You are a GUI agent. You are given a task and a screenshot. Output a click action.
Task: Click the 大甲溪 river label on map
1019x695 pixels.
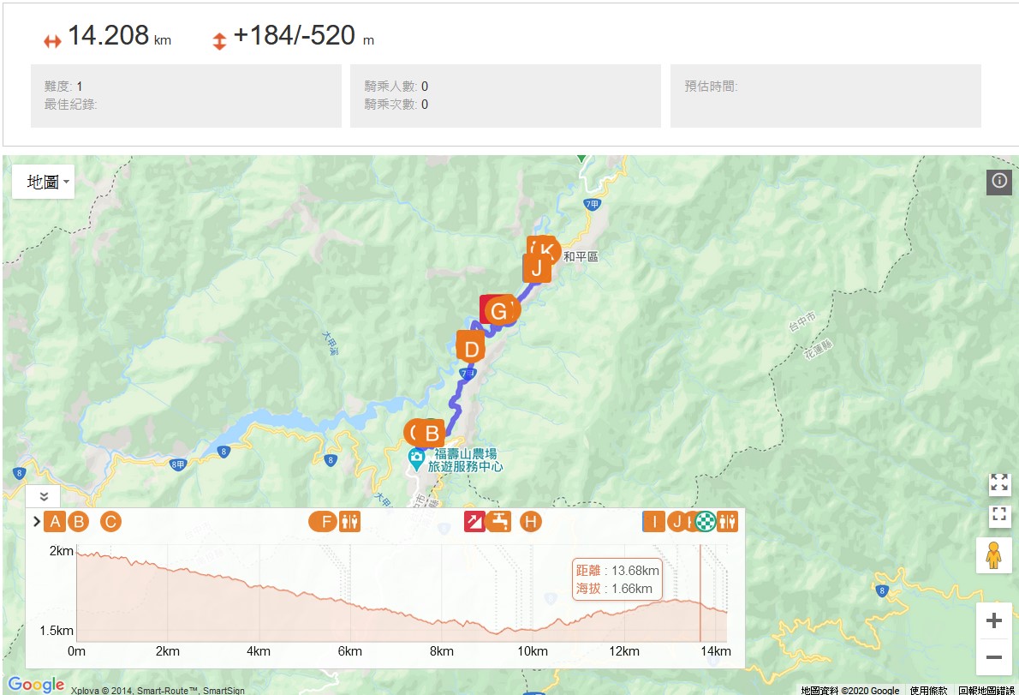331,343
